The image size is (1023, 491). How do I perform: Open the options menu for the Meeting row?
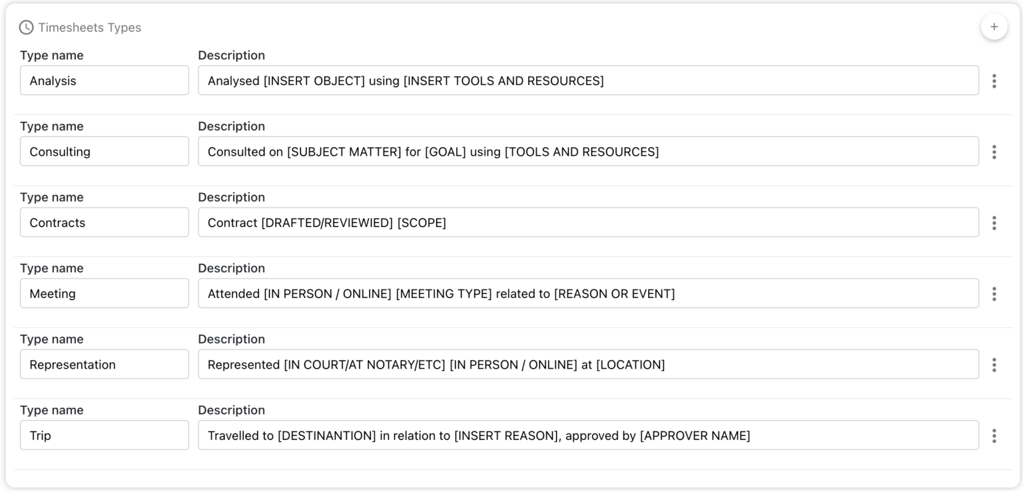994,293
